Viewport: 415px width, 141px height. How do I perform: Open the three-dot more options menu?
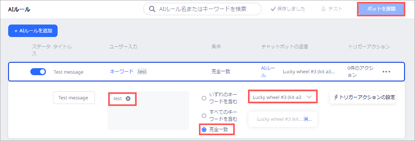point(387,72)
